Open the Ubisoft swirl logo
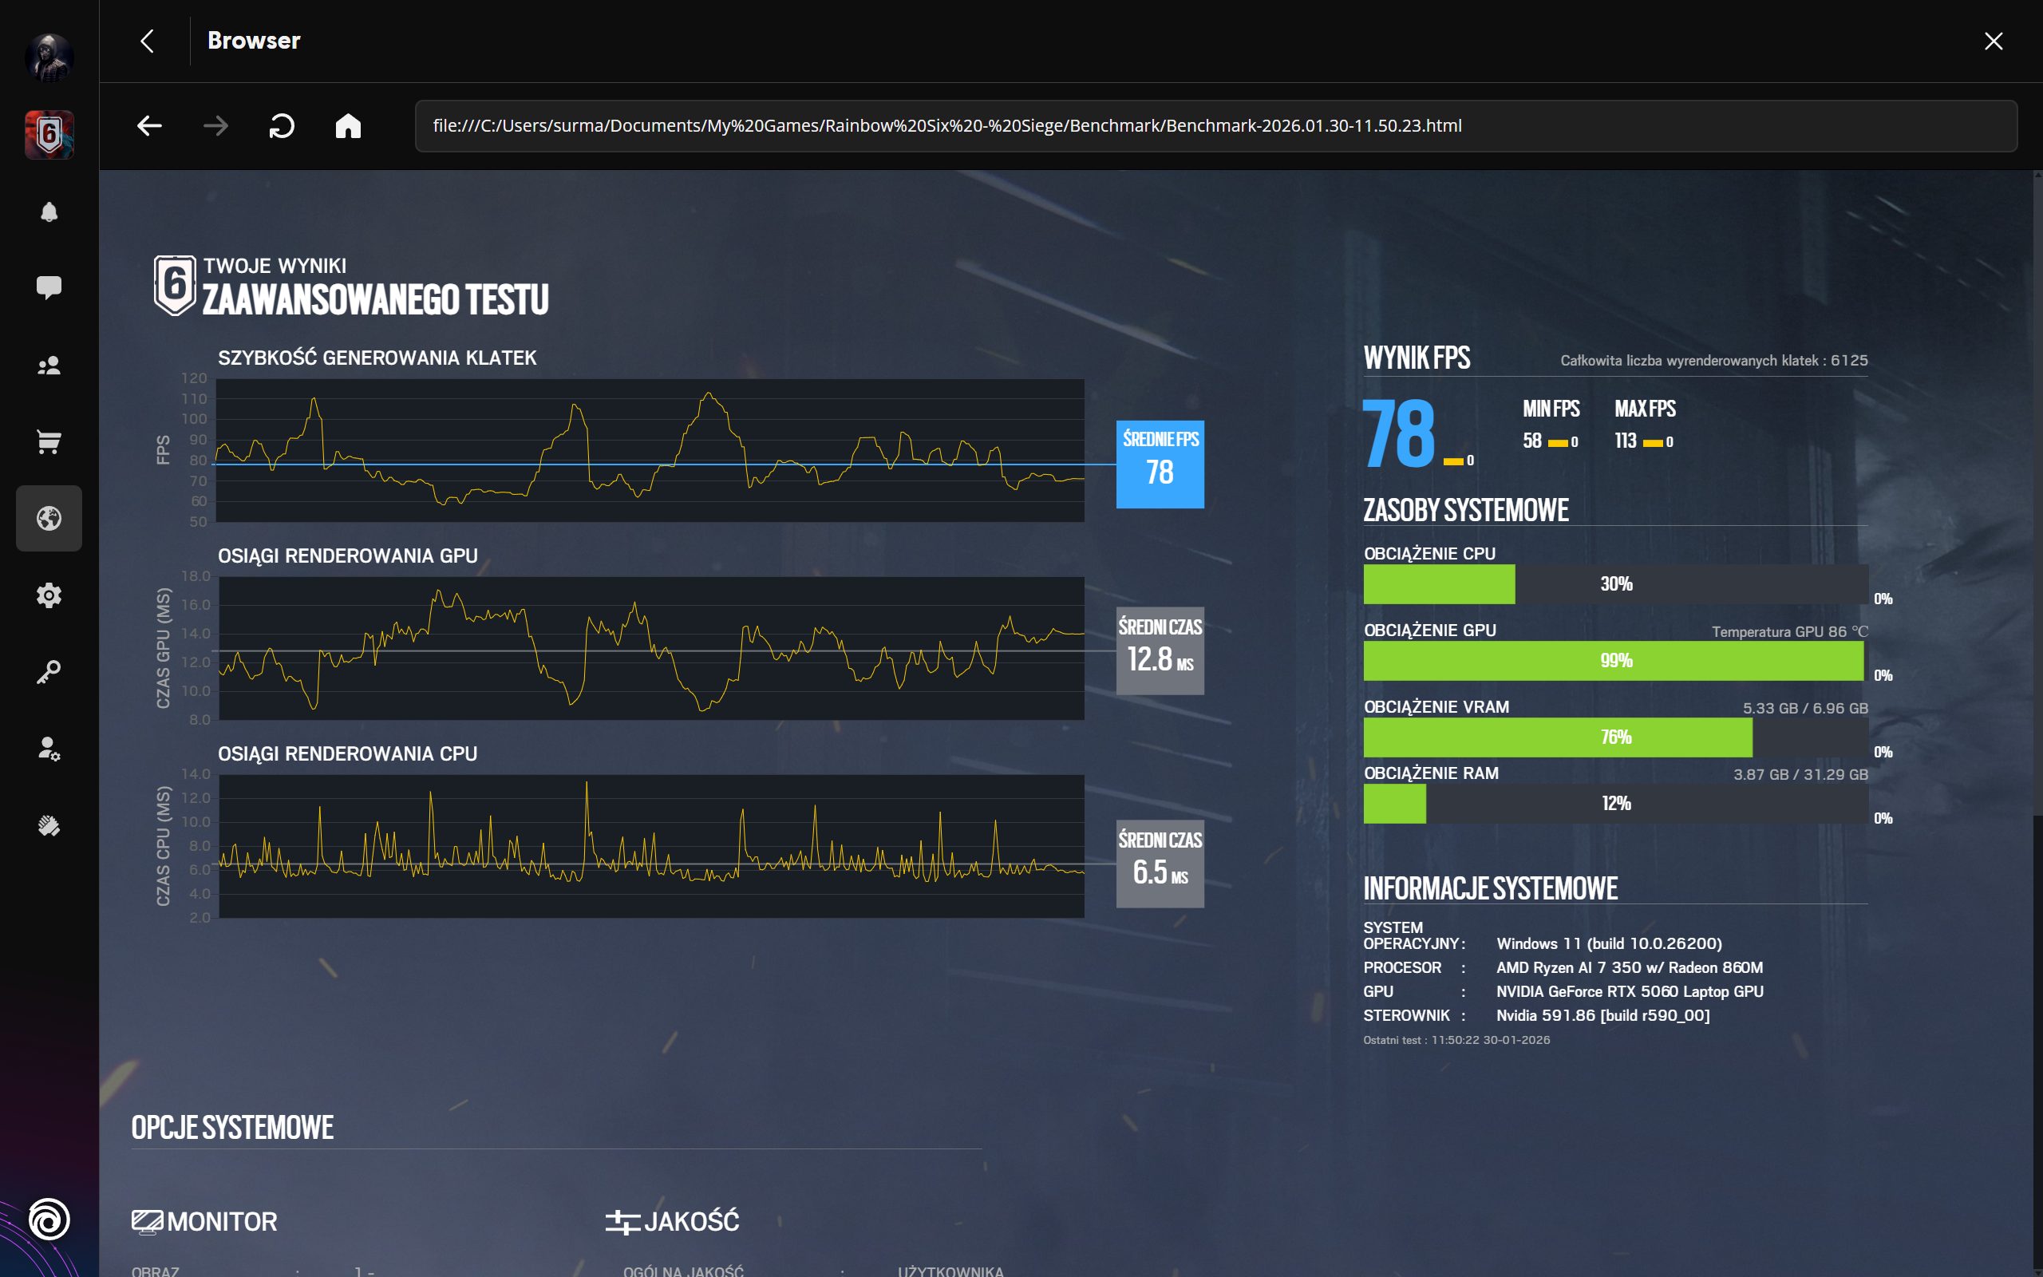 (49, 1219)
